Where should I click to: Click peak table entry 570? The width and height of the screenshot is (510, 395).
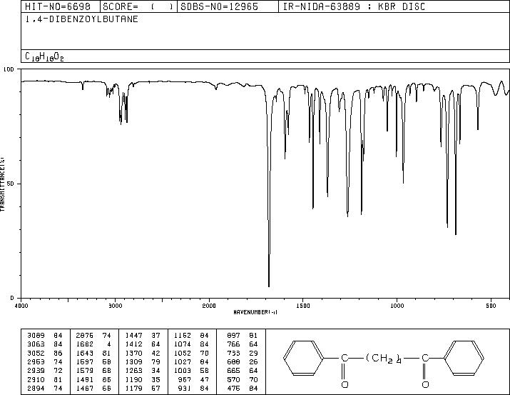pos(233,379)
